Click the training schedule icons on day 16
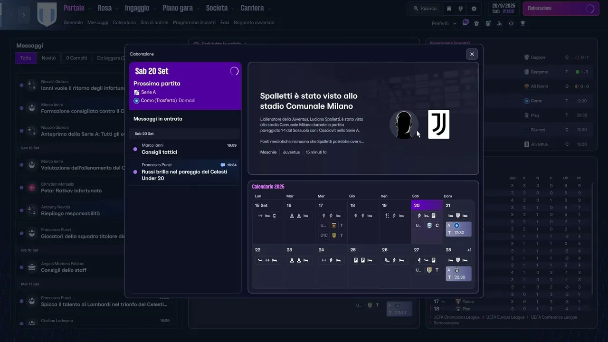The height and width of the screenshot is (342, 608). (x=299, y=216)
